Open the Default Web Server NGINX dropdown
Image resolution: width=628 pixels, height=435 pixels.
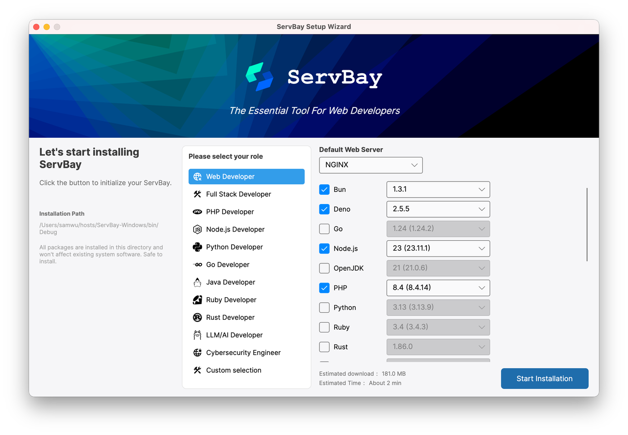point(371,165)
